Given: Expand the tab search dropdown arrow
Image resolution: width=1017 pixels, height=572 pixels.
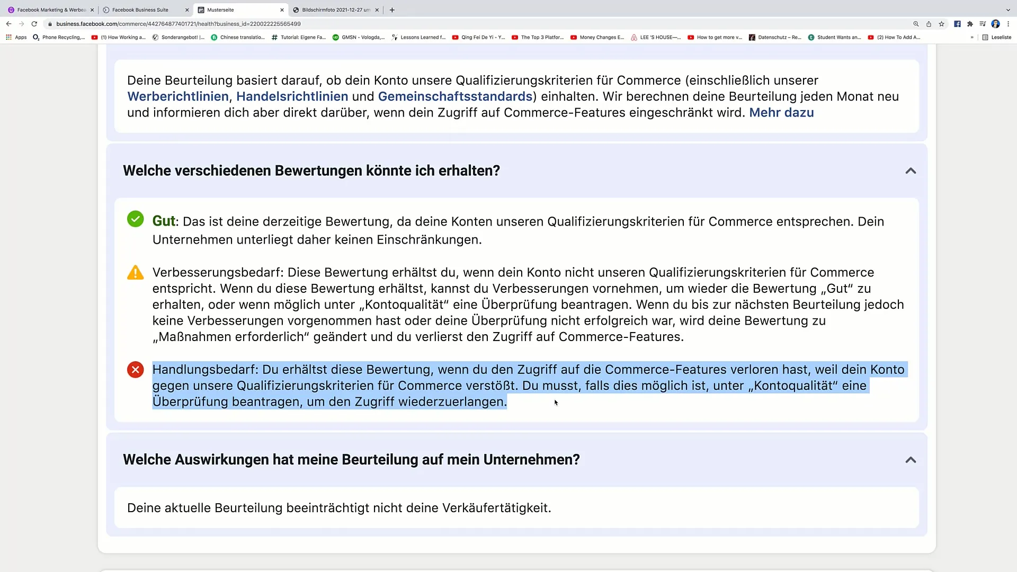Looking at the screenshot, I should coord(1007,10).
